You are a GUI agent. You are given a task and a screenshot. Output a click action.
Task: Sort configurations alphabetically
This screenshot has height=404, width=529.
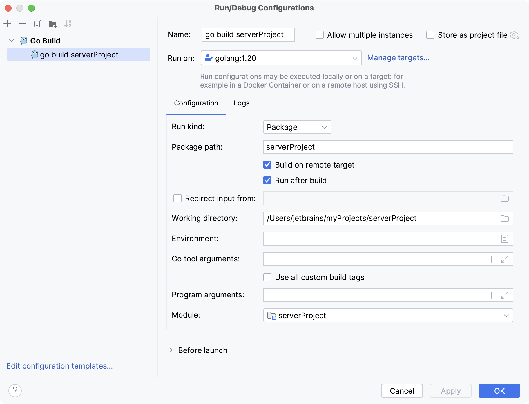tap(68, 23)
